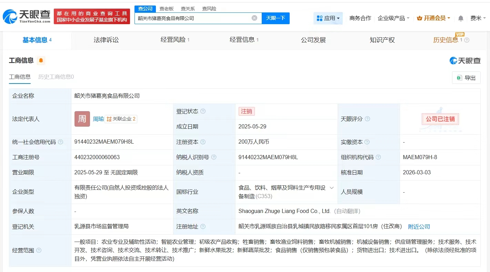Open the 法律诉讼 section
Image resolution: width=490 pixels, height=272 pixels.
point(106,40)
